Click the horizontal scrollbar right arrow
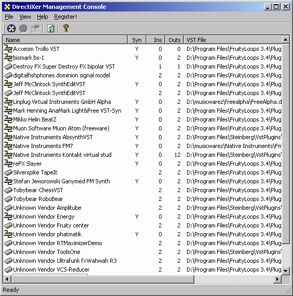This screenshot has height=296, width=293. (277, 279)
